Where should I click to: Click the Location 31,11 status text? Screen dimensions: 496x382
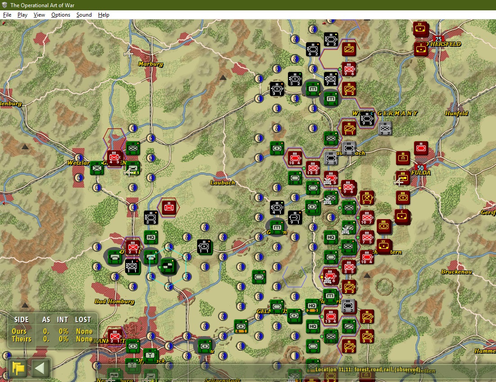click(x=368, y=369)
